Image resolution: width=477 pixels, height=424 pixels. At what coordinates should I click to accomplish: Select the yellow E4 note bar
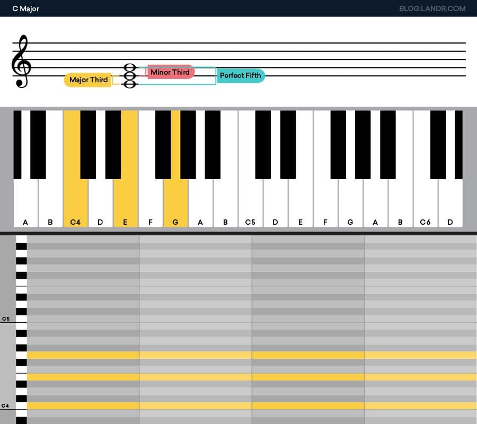coord(159,377)
